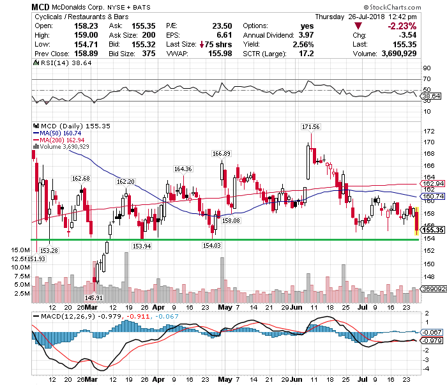Click the red down arrow beside 75 shrs

pyautogui.click(x=202, y=45)
